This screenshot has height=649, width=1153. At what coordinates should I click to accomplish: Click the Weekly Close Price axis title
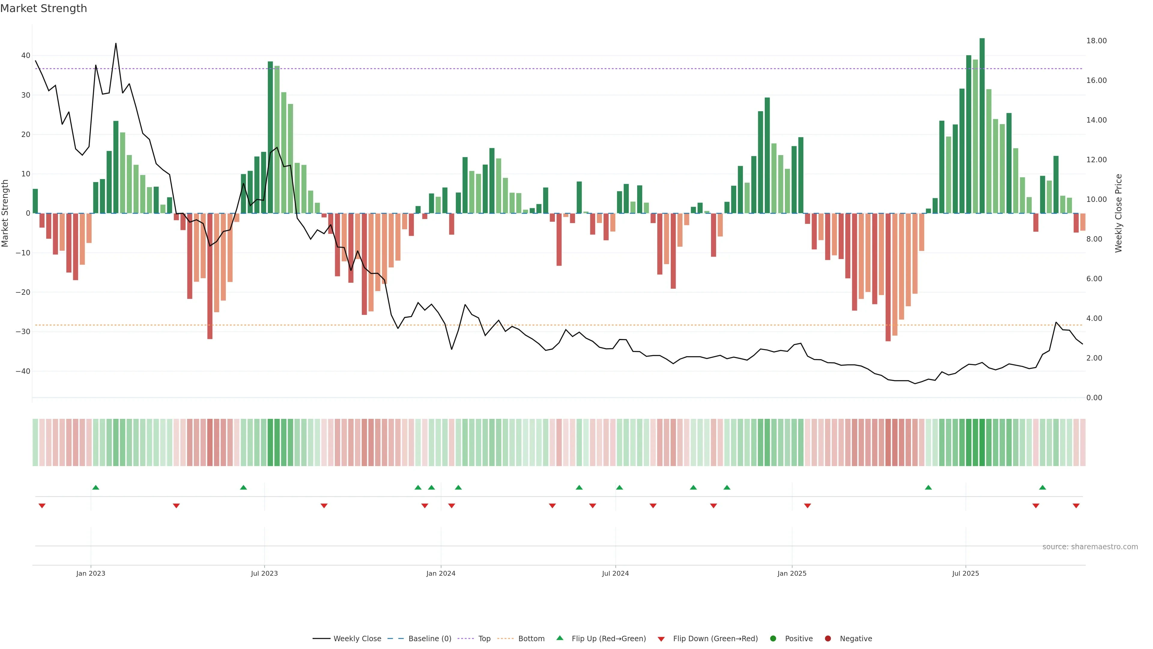click(x=1118, y=213)
